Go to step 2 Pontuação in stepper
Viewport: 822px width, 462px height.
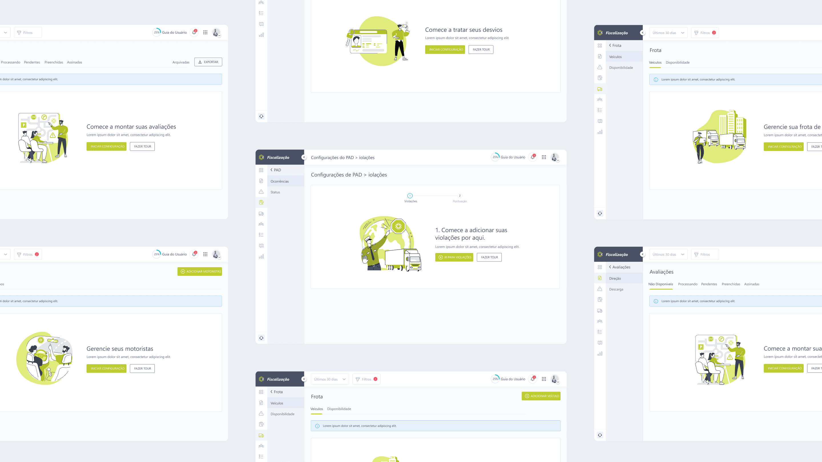tap(460, 196)
